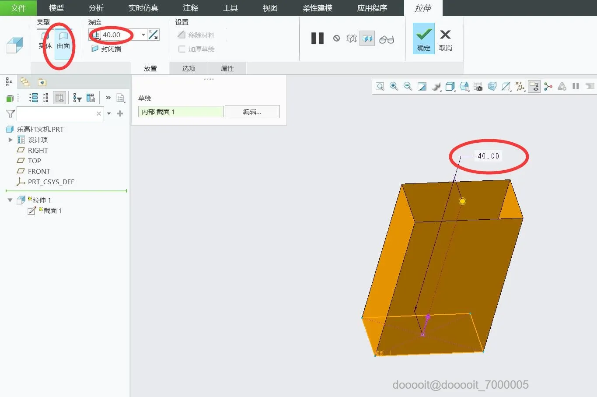Click the refit view icon

pyautogui.click(x=380, y=86)
